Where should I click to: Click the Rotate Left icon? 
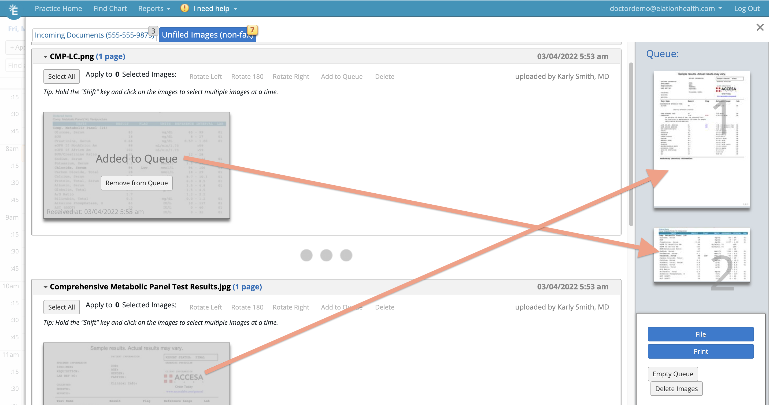[x=205, y=76]
